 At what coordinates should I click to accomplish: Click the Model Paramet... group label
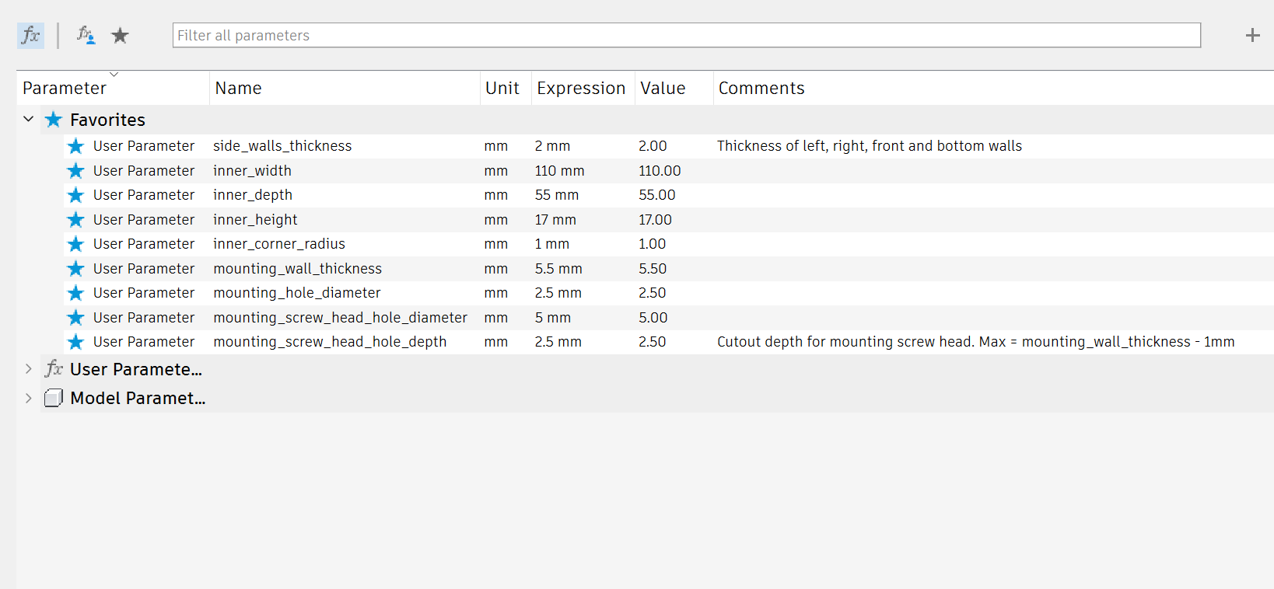pos(138,398)
